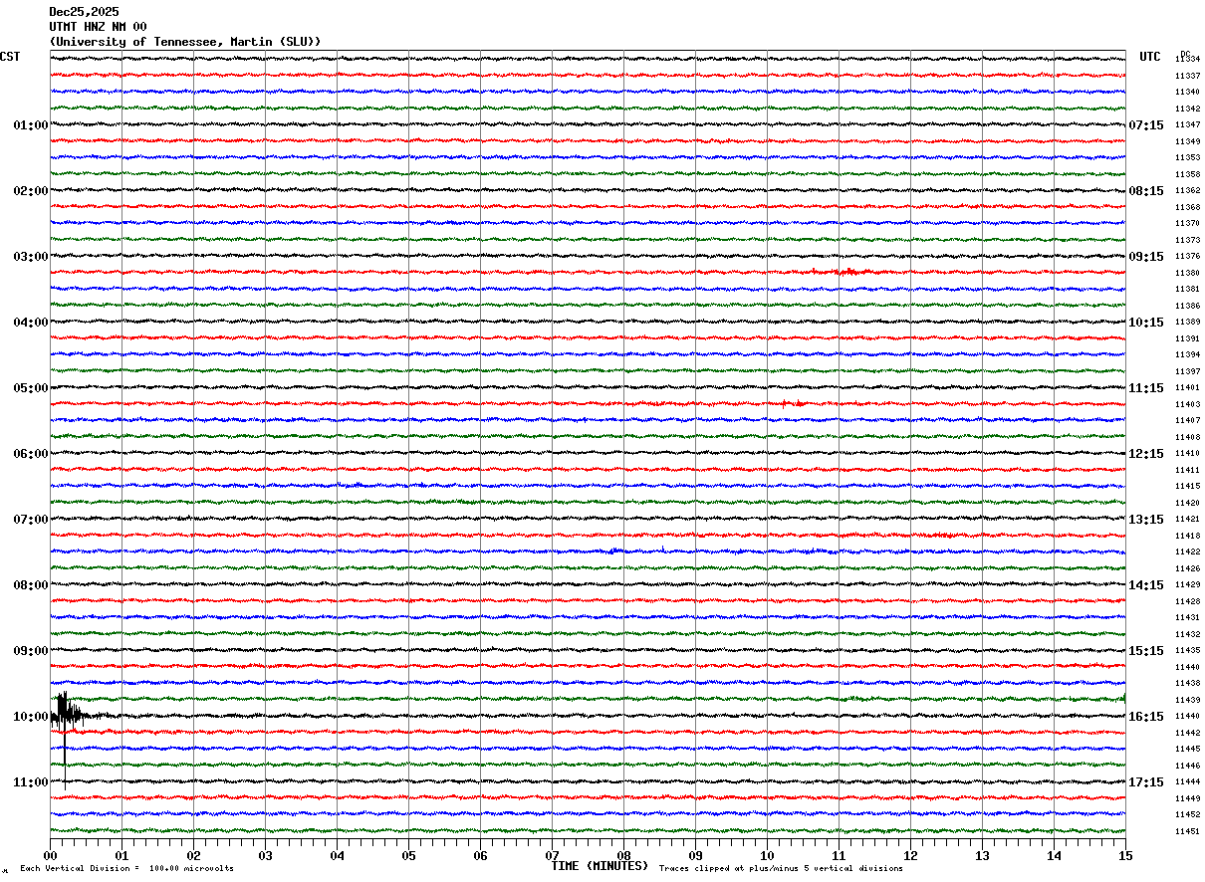The width and height of the screenshot is (1205, 882).
Task: Select the 10:00 CST time label
Action: 31,717
